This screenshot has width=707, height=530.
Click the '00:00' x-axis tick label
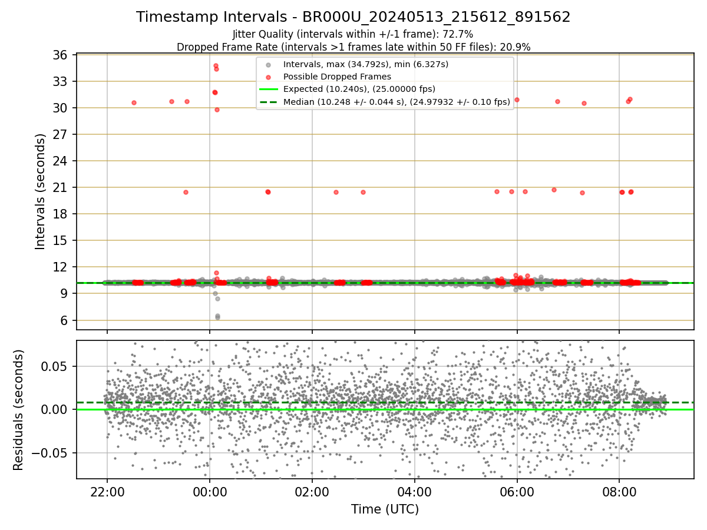(x=210, y=492)
